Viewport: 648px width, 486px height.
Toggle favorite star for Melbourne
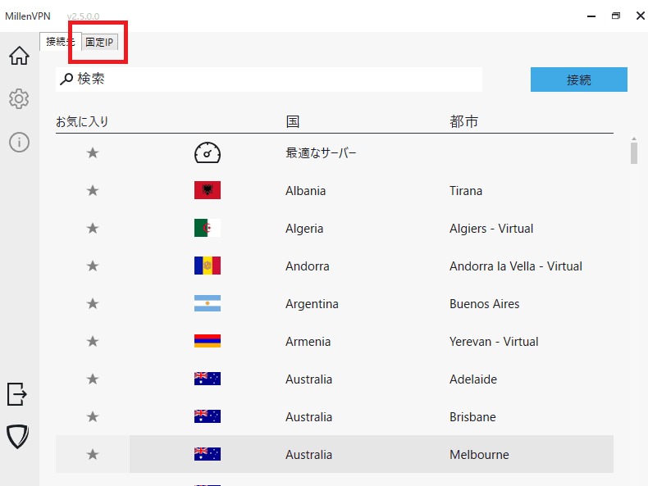[x=93, y=454]
